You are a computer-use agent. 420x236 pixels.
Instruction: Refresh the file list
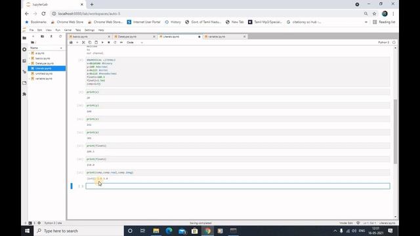tap(60, 37)
